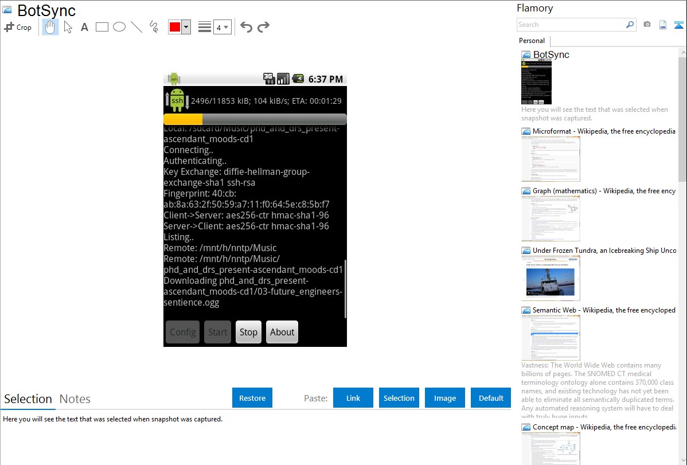The height and width of the screenshot is (465, 687).
Task: Click the list scrollbar down arrow
Action: pos(682,460)
